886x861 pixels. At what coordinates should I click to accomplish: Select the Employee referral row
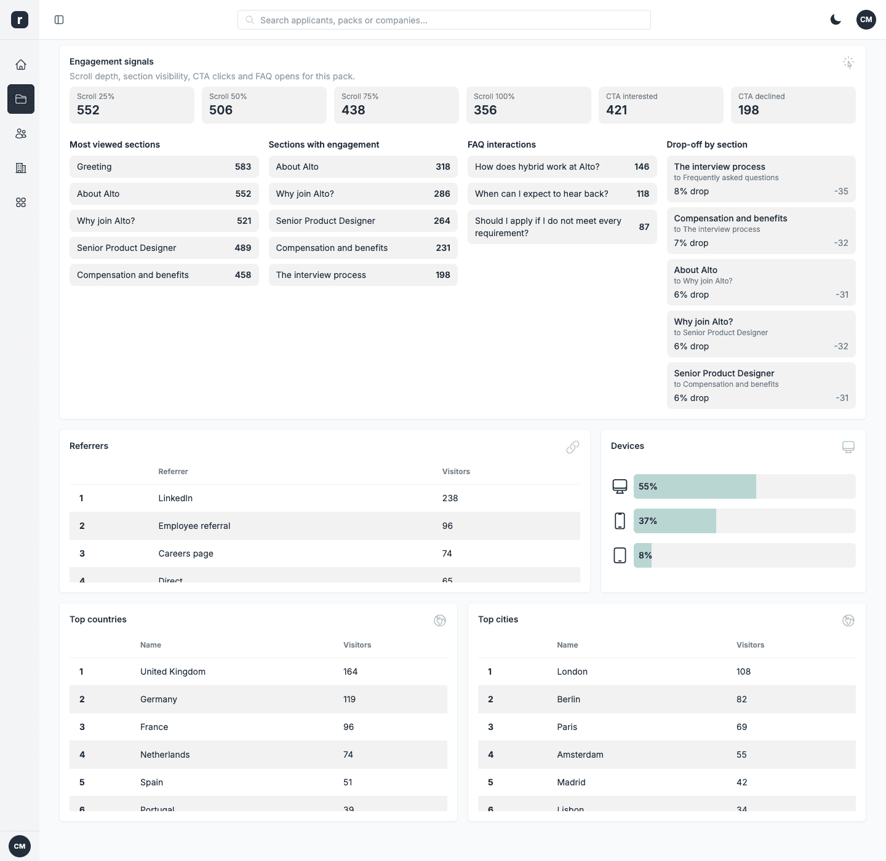[x=325, y=526]
